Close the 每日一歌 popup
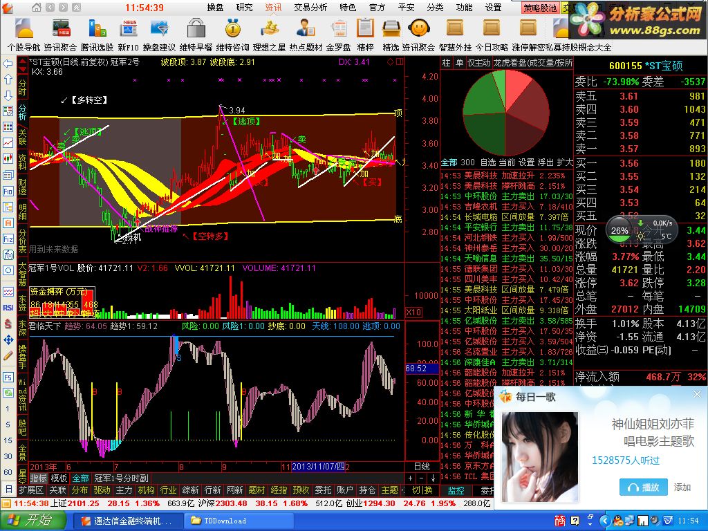Screen dimensions: 708x531 click(x=697, y=394)
